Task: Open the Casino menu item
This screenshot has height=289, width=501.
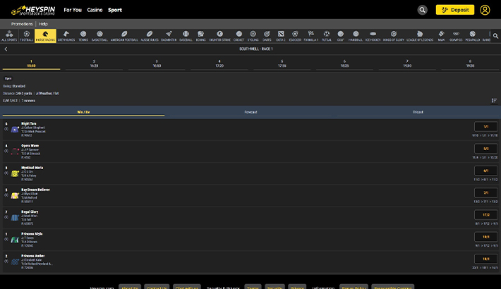Action: click(95, 10)
